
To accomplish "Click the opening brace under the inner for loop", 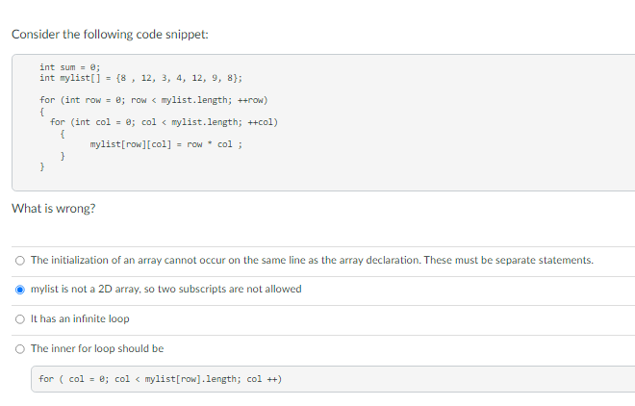I will click(62, 134).
